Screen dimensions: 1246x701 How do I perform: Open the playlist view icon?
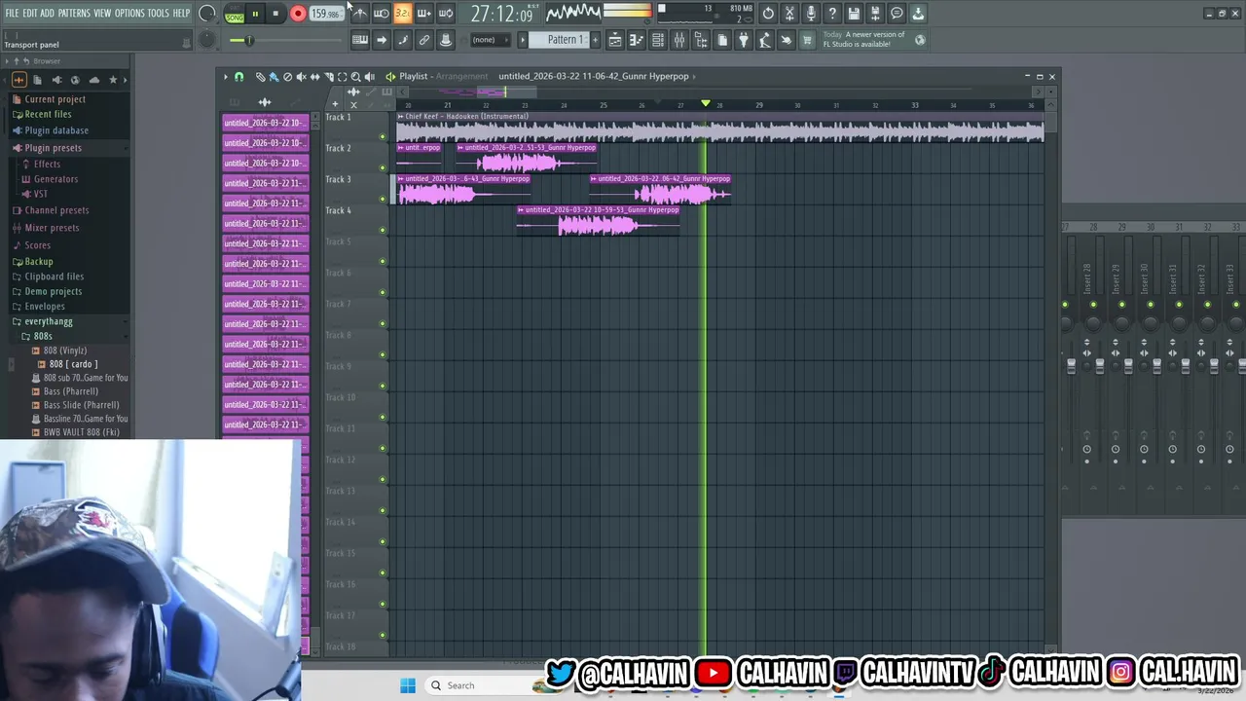(x=615, y=40)
